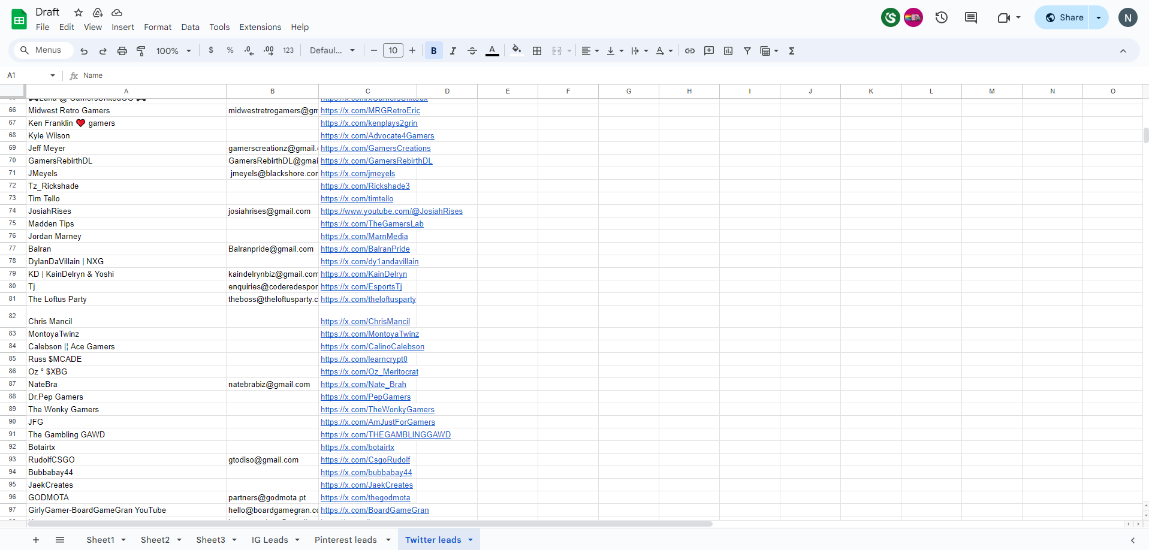Viewport: 1149px width, 550px height.
Task: Click the font size field
Action: [393, 51]
